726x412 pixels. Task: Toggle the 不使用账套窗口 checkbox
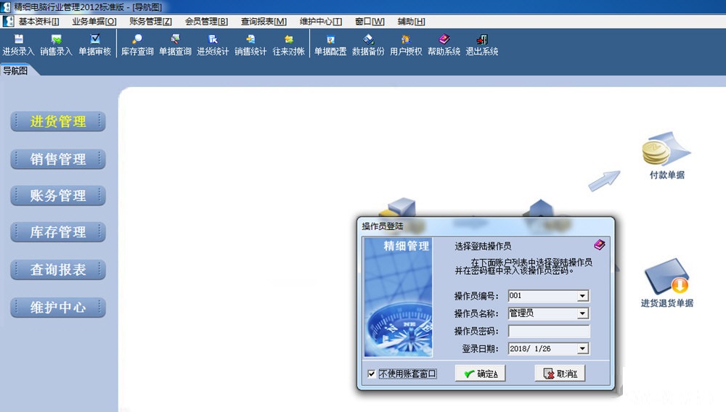[x=371, y=374]
